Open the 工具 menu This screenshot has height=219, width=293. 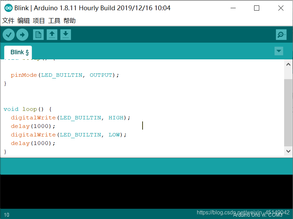click(54, 20)
